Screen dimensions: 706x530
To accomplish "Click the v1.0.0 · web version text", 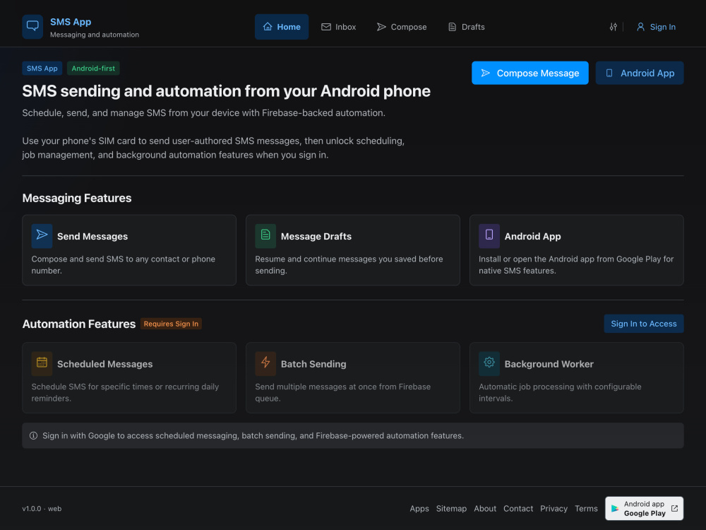I will coord(42,508).
